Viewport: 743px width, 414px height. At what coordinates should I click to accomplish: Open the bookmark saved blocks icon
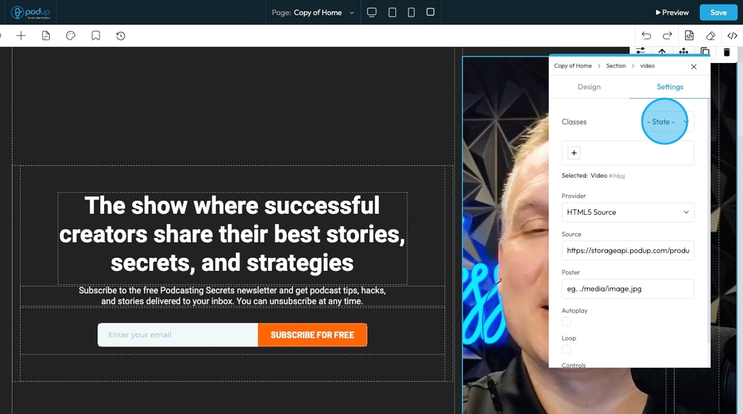coord(96,36)
